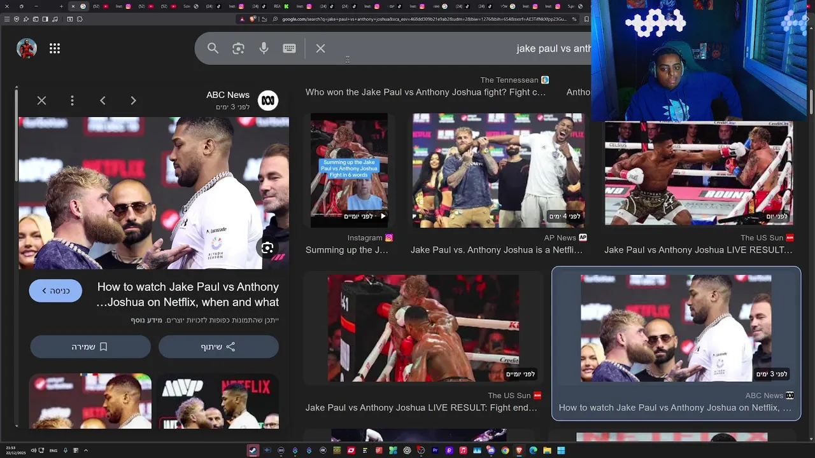This screenshot has height=458, width=815.
Task: Toggle the sidebar panel icon in Brave toolbar
Action: point(45,19)
